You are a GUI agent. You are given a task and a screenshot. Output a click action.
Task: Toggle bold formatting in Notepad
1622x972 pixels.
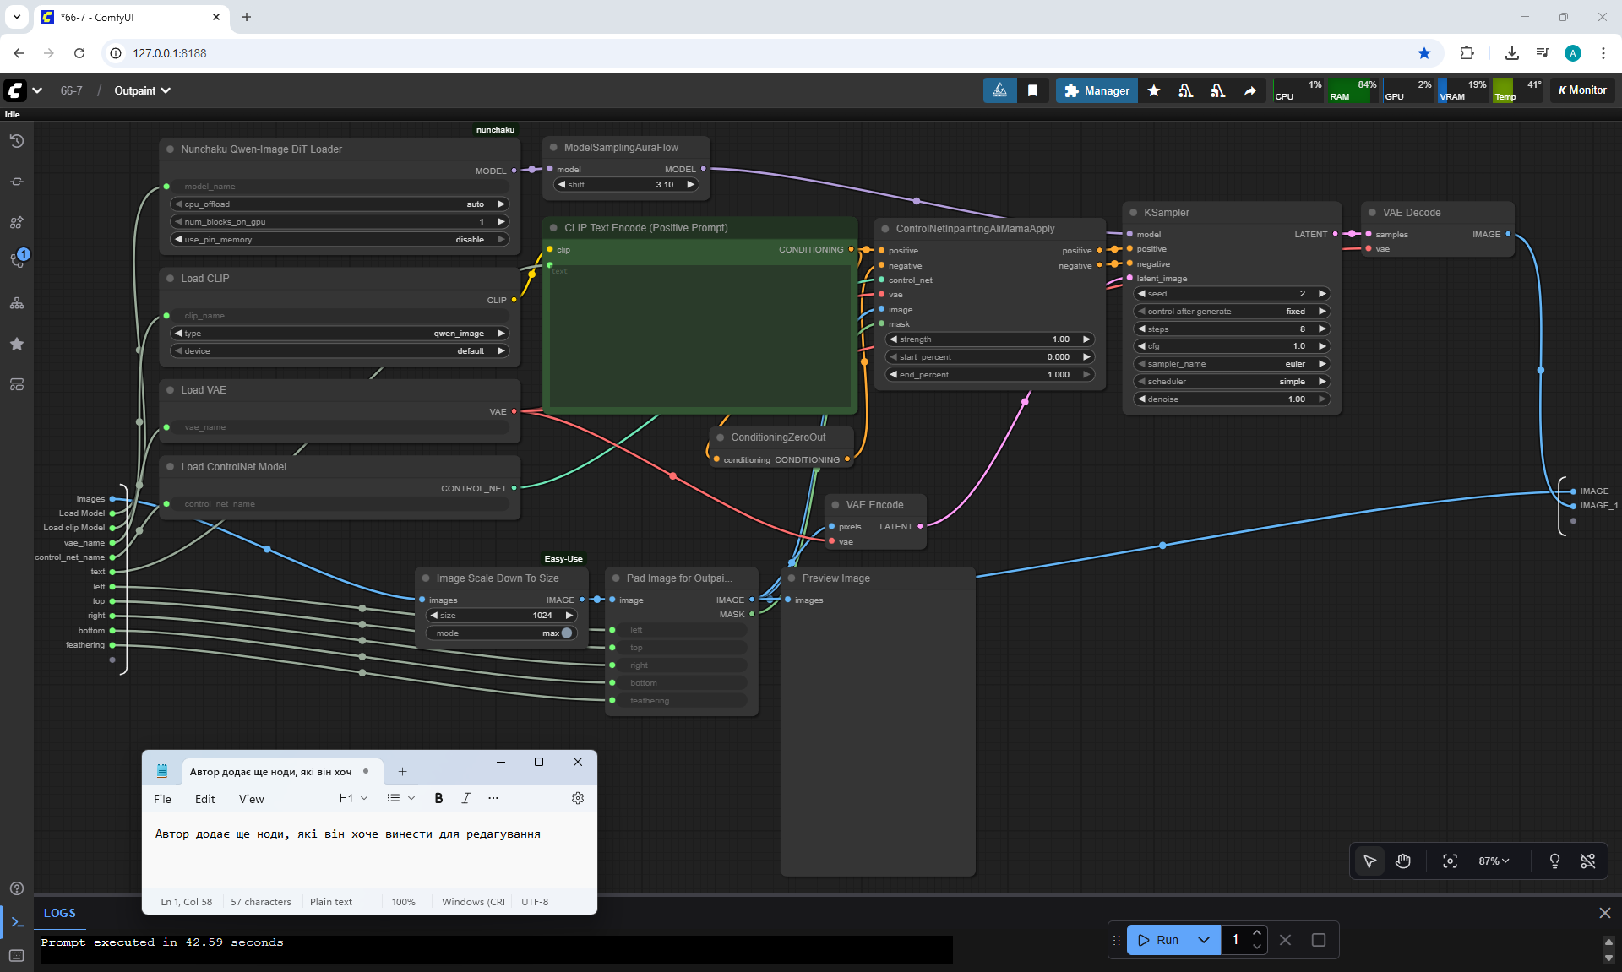(x=438, y=798)
